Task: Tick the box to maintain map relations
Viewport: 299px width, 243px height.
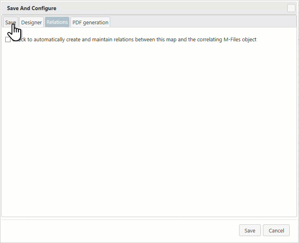Action: [x=8, y=40]
